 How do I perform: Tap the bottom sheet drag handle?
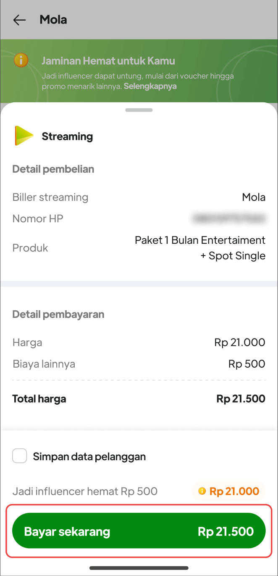click(x=139, y=110)
